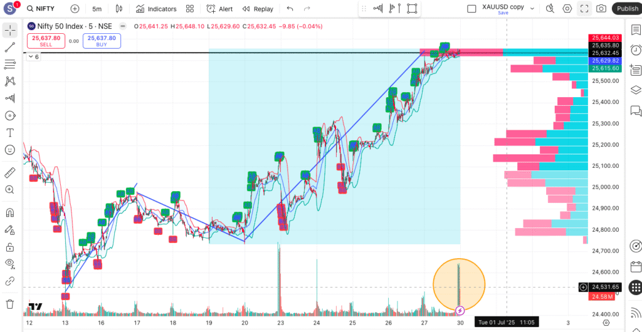Viewport: 642px width, 332px height.
Task: Open the layout setup square icon
Action: (471, 9)
